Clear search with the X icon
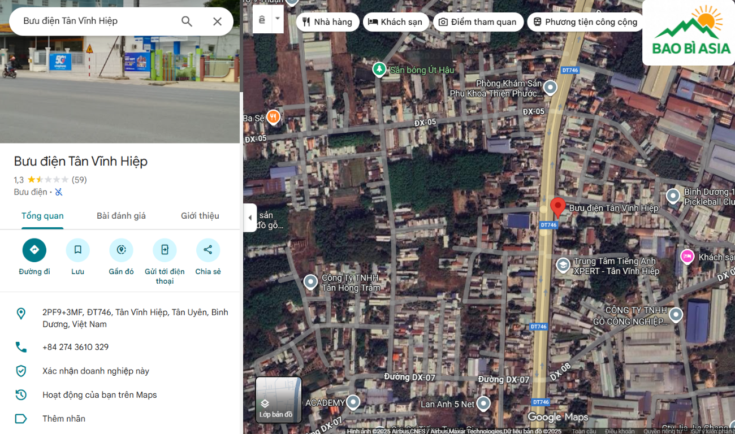Screen dimensions: 735x434 [x=217, y=21]
